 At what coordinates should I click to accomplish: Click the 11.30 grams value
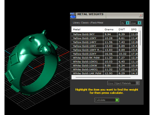click(x=108, y=58)
